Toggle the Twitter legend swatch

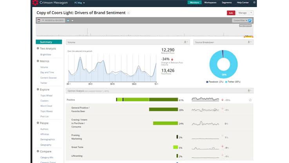[x=226, y=82]
